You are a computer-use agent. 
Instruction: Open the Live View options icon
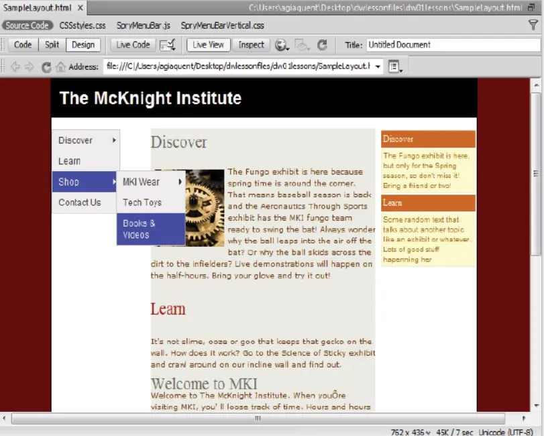point(168,45)
